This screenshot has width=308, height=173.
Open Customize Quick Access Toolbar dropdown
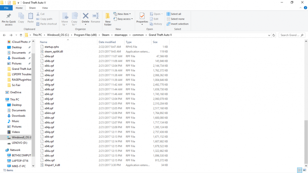click(18, 3)
